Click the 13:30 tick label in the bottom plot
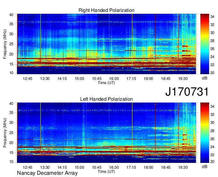This screenshot has width=218, height=177. 45,167
